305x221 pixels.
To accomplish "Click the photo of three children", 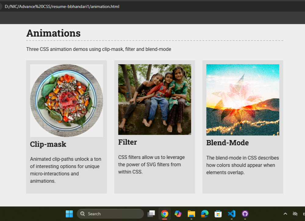I will click(155, 99).
